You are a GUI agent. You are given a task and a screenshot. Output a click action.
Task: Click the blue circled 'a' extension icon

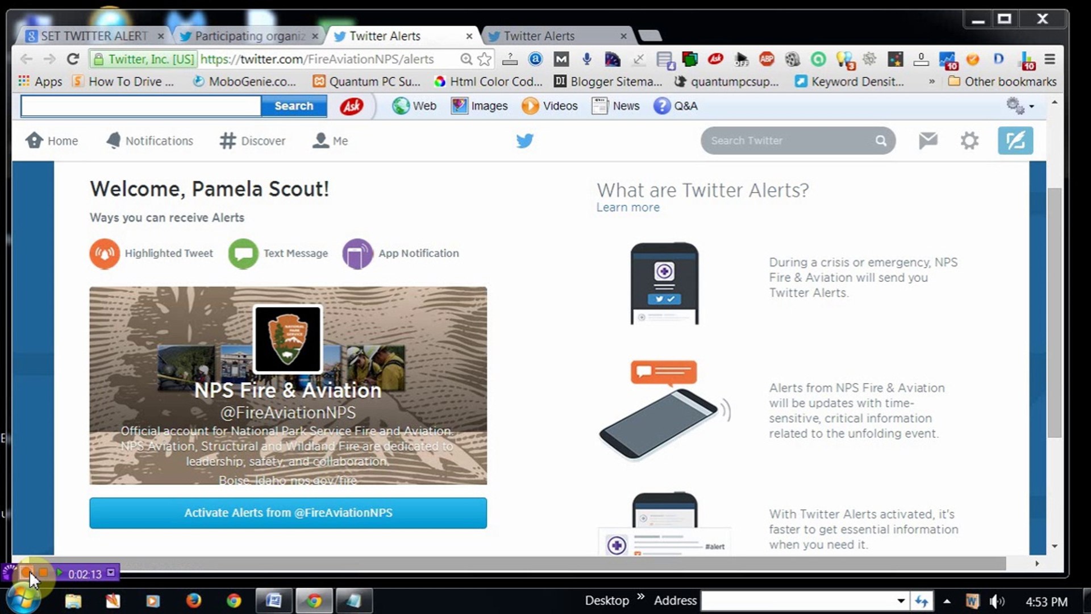click(535, 59)
